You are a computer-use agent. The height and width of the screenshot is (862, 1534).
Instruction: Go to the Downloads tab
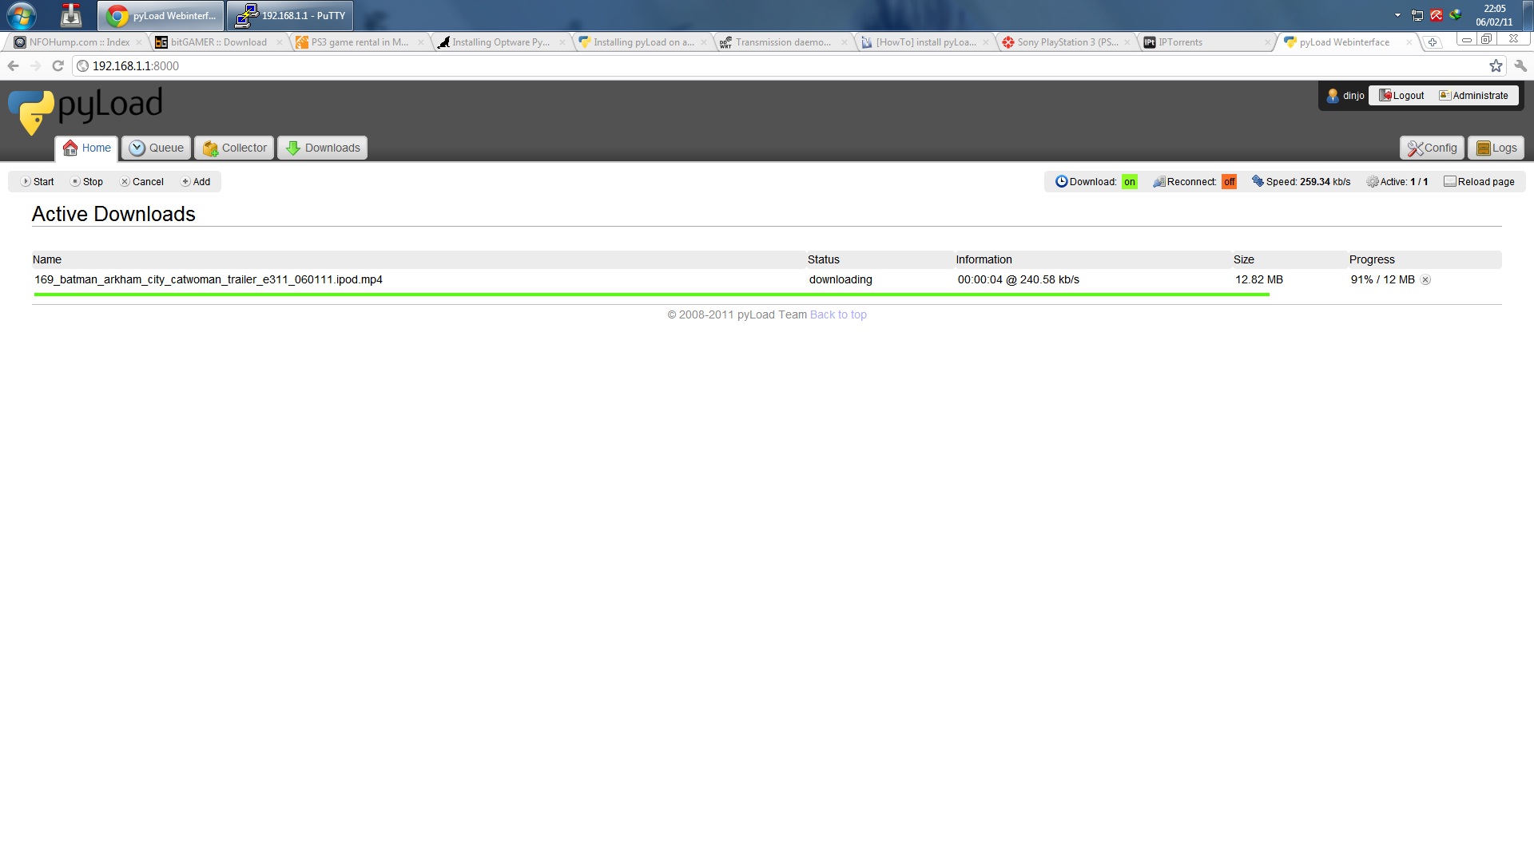pyautogui.click(x=322, y=148)
